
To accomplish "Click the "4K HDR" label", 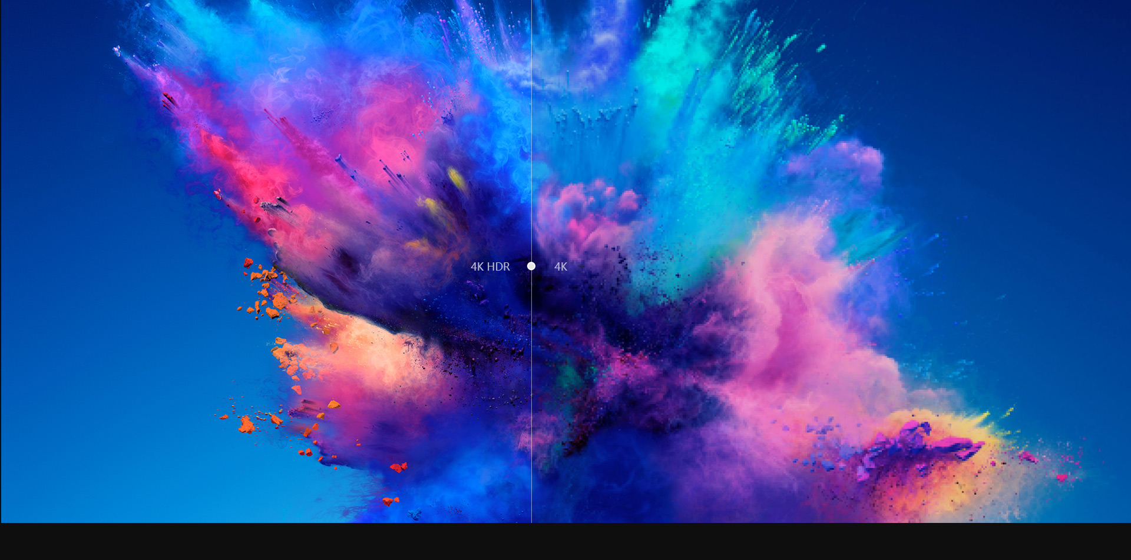I will tap(490, 266).
